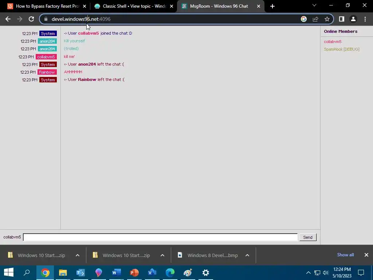
Task: Open Microsoft Edge from taskbar
Action: coord(170,272)
